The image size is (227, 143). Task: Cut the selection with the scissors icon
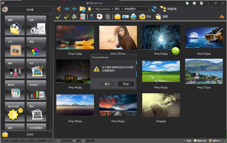pyautogui.click(x=92, y=17)
